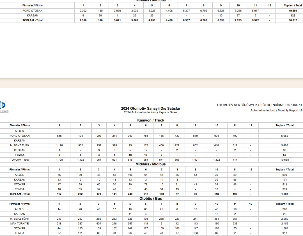Viewport: 303px width, 236px height.
Task: Click the 'MAN TÜRKİYE' row label
Action: pyautogui.click(x=20, y=224)
